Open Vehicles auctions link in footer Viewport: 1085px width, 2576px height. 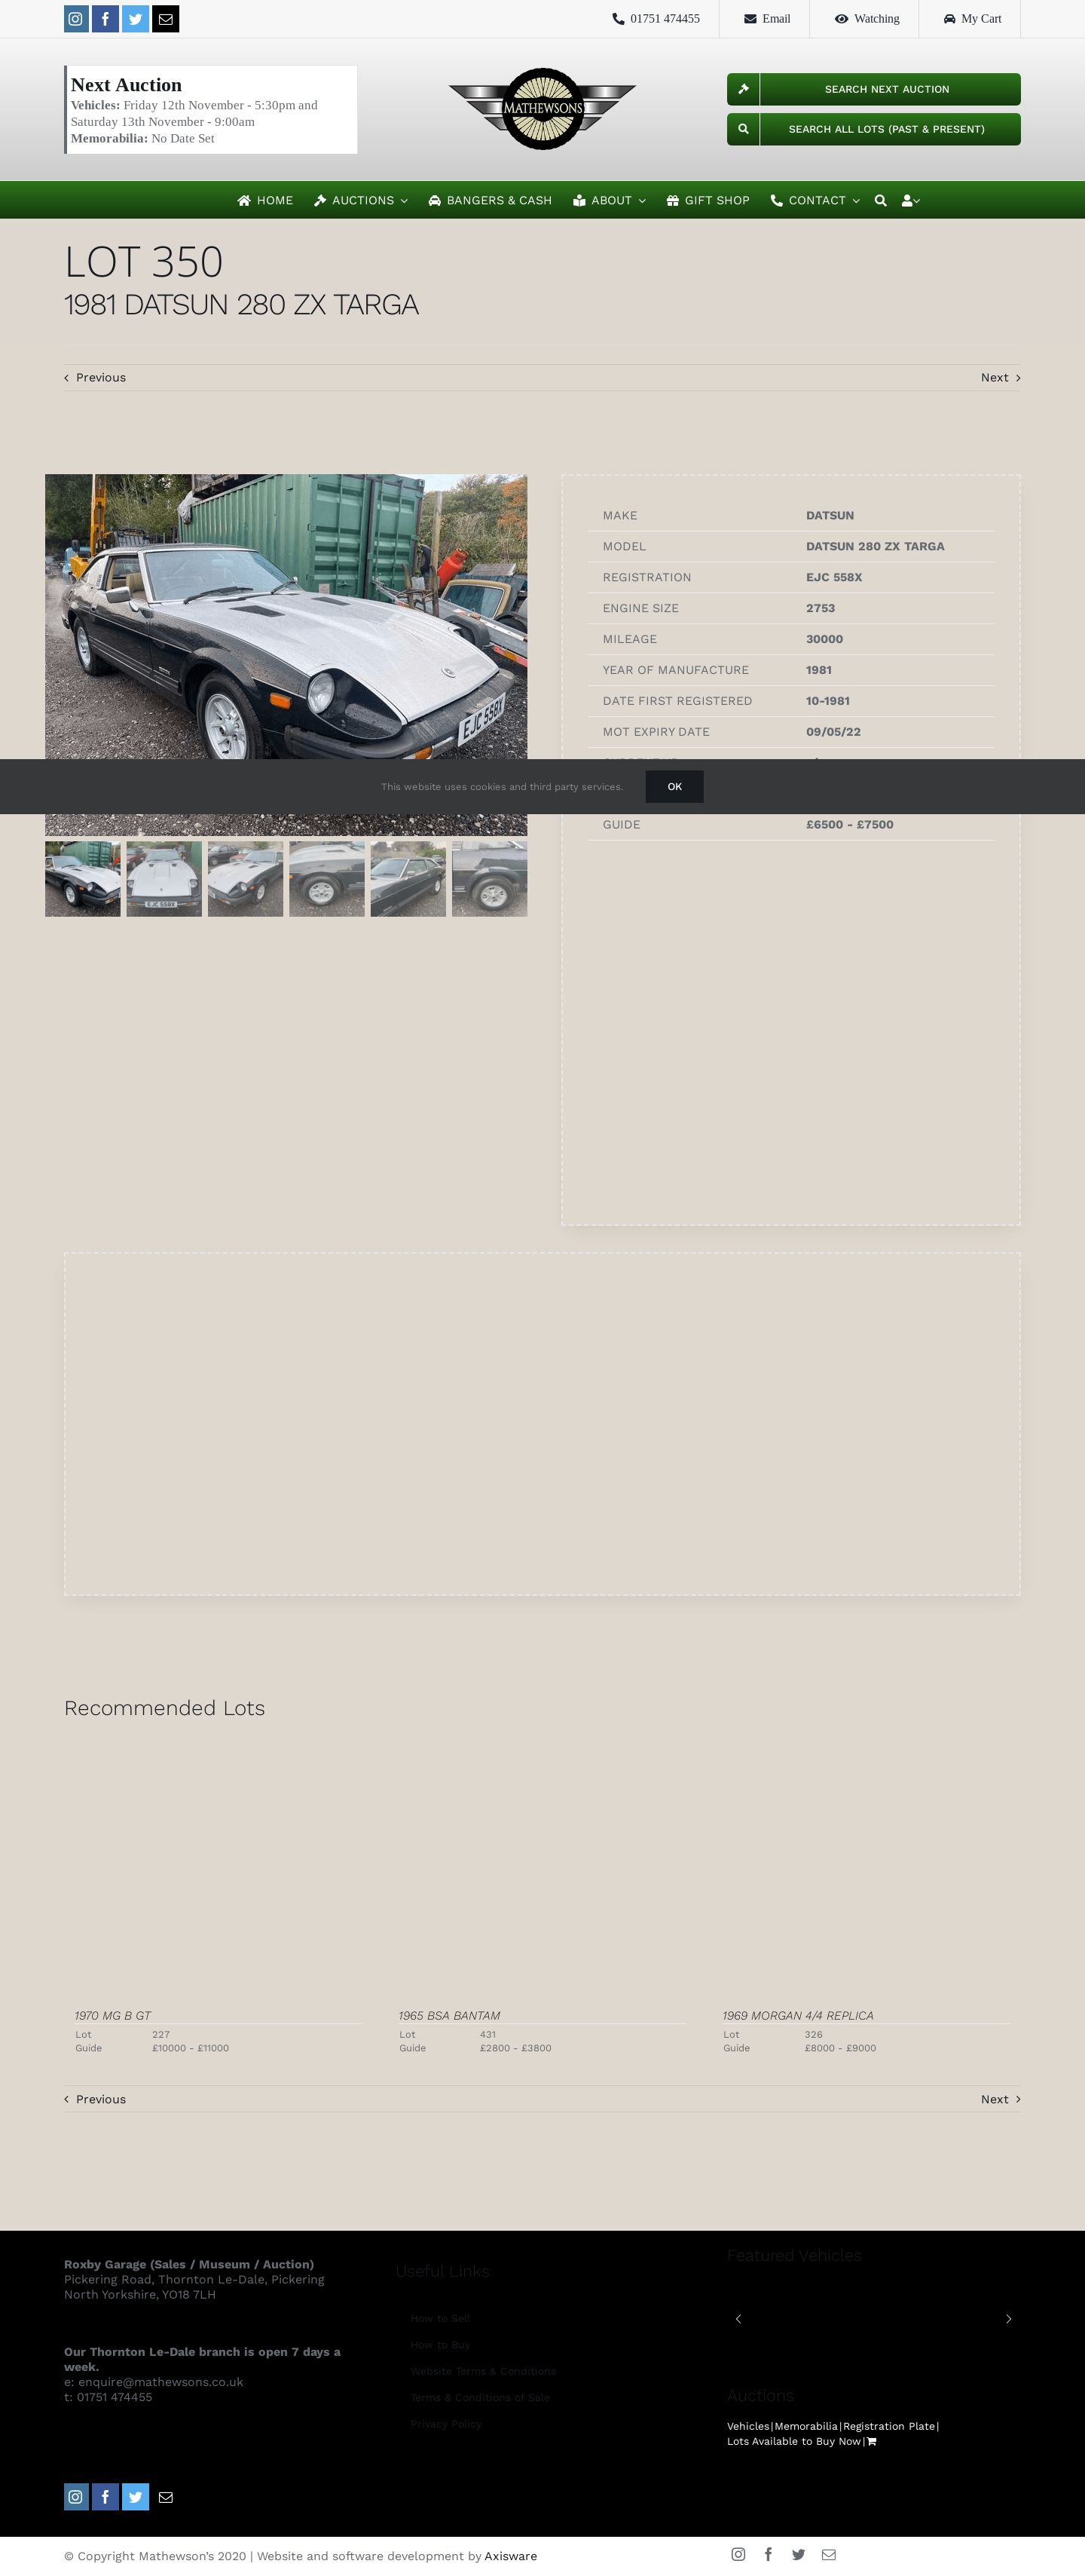tap(748, 2426)
